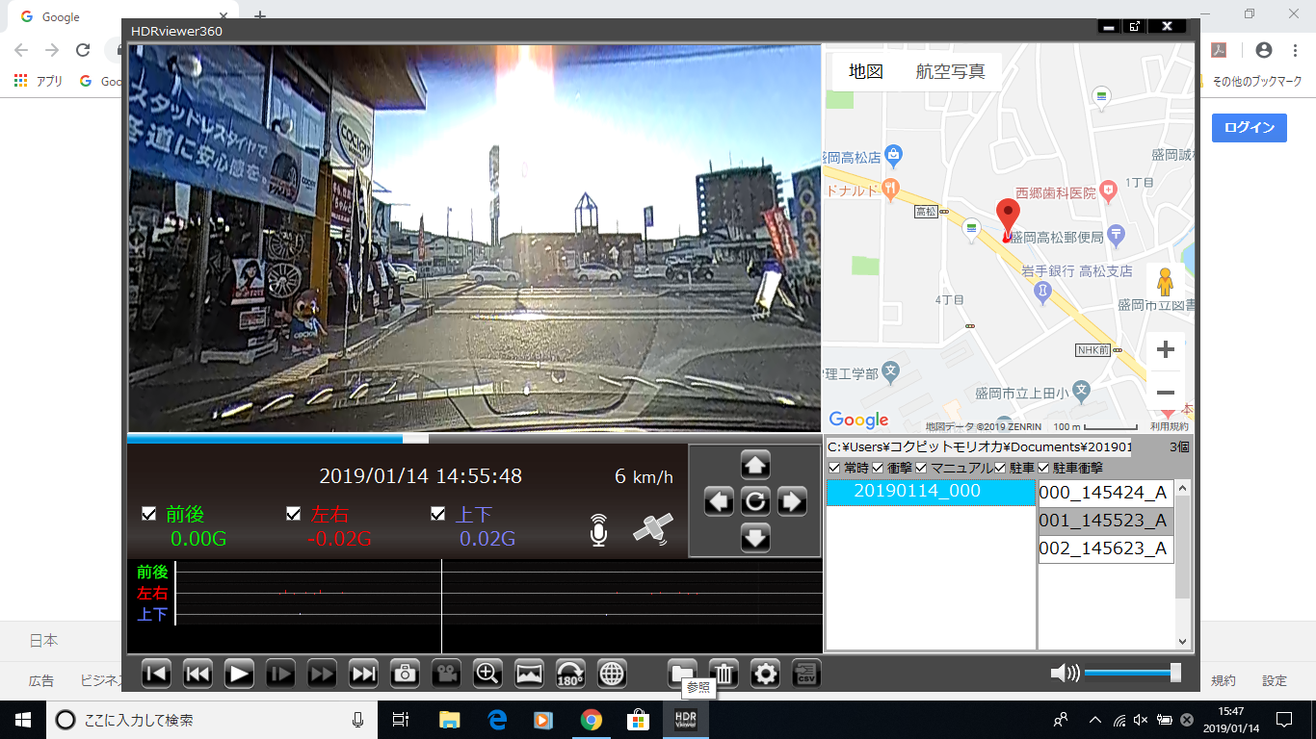Skip to the last file button
1316x739 pixels.
point(363,674)
